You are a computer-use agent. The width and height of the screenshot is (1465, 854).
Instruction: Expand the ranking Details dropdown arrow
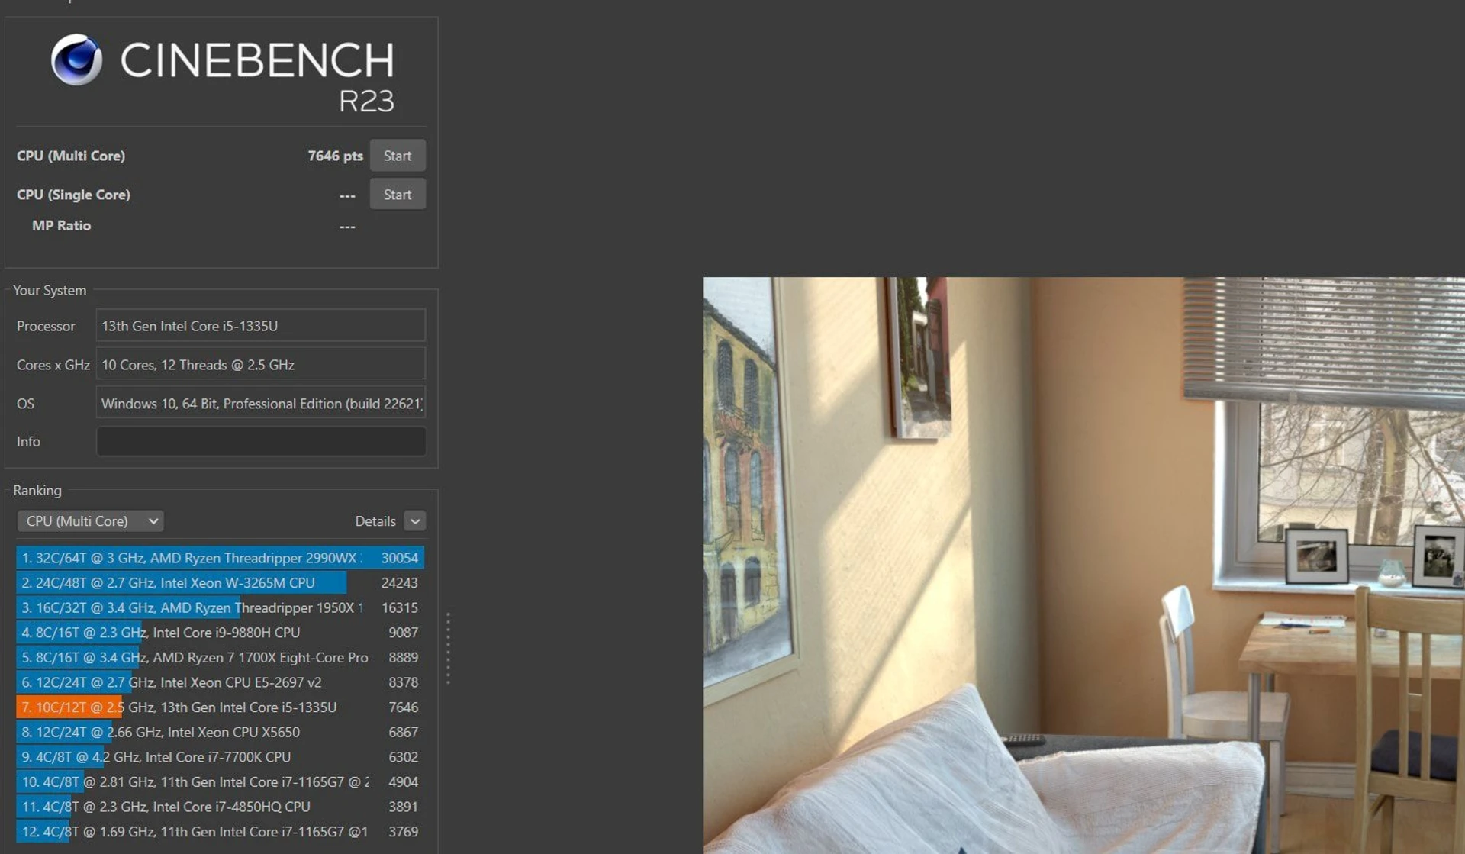point(415,521)
